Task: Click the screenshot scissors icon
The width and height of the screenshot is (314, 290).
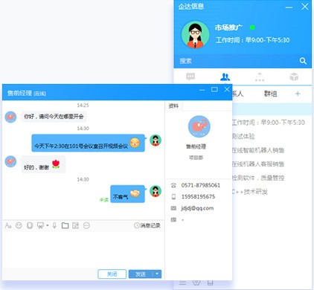Action: 40,225
